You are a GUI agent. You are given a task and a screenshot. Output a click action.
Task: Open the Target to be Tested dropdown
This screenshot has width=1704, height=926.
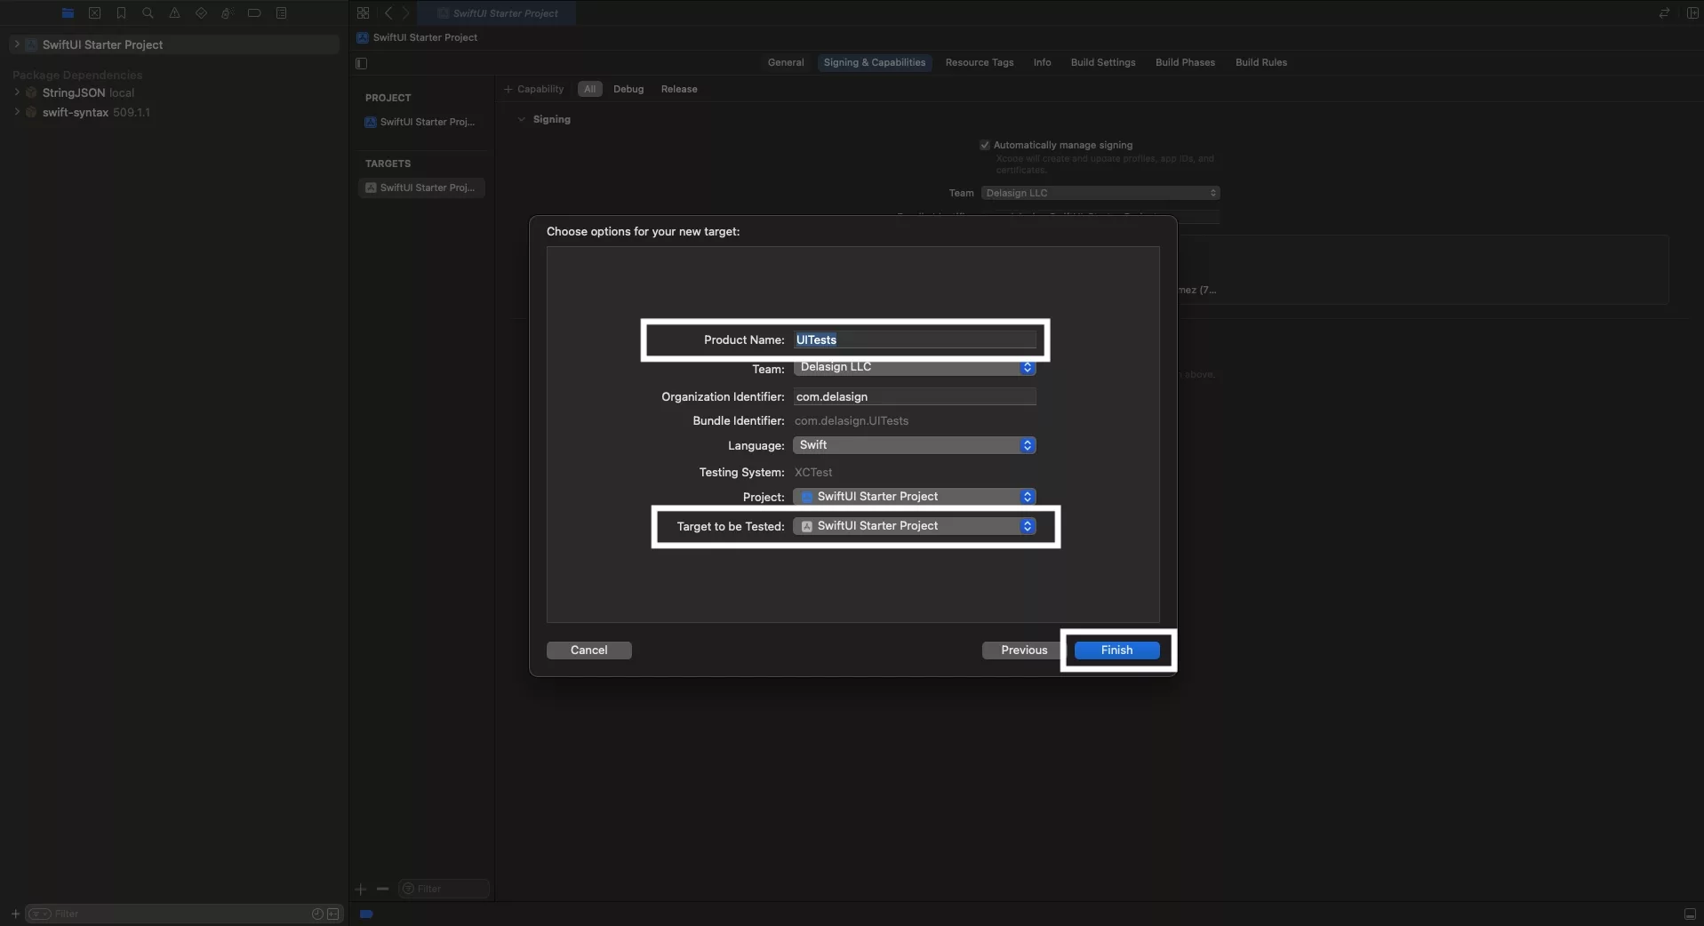[914, 526]
